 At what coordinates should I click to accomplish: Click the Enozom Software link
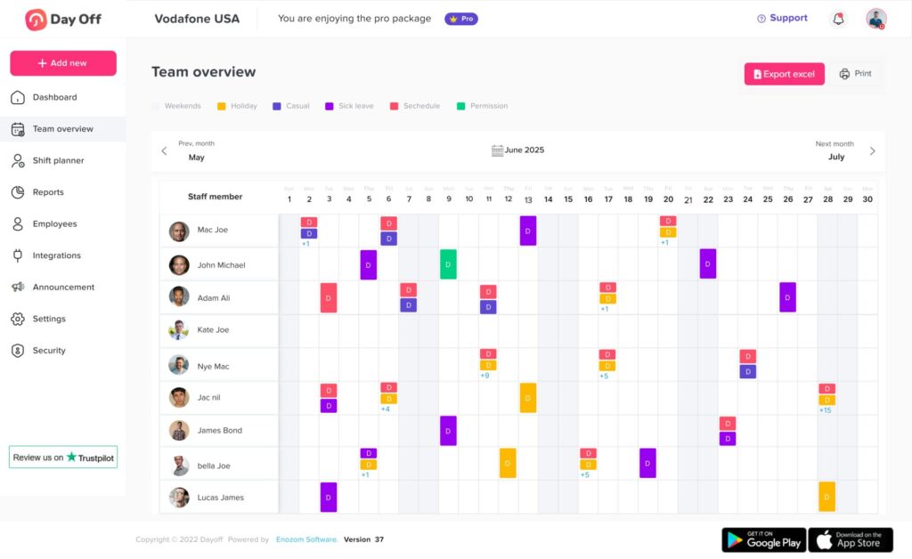306,539
